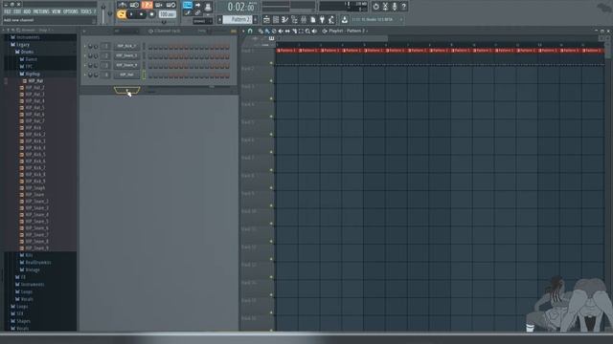Select the first HIP_Snare channel button
Image resolution: width=613 pixels, height=344 pixels.
126,55
